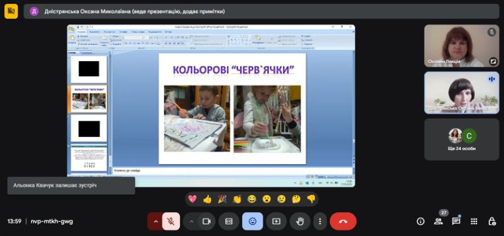Expand video settings arrow beside camera

(192, 221)
